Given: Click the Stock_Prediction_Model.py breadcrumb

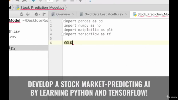Looking at the screenshot, I should coord(42,7).
